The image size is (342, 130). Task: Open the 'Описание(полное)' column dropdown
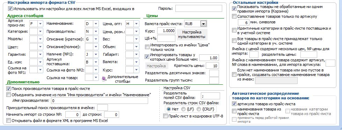[96, 47]
